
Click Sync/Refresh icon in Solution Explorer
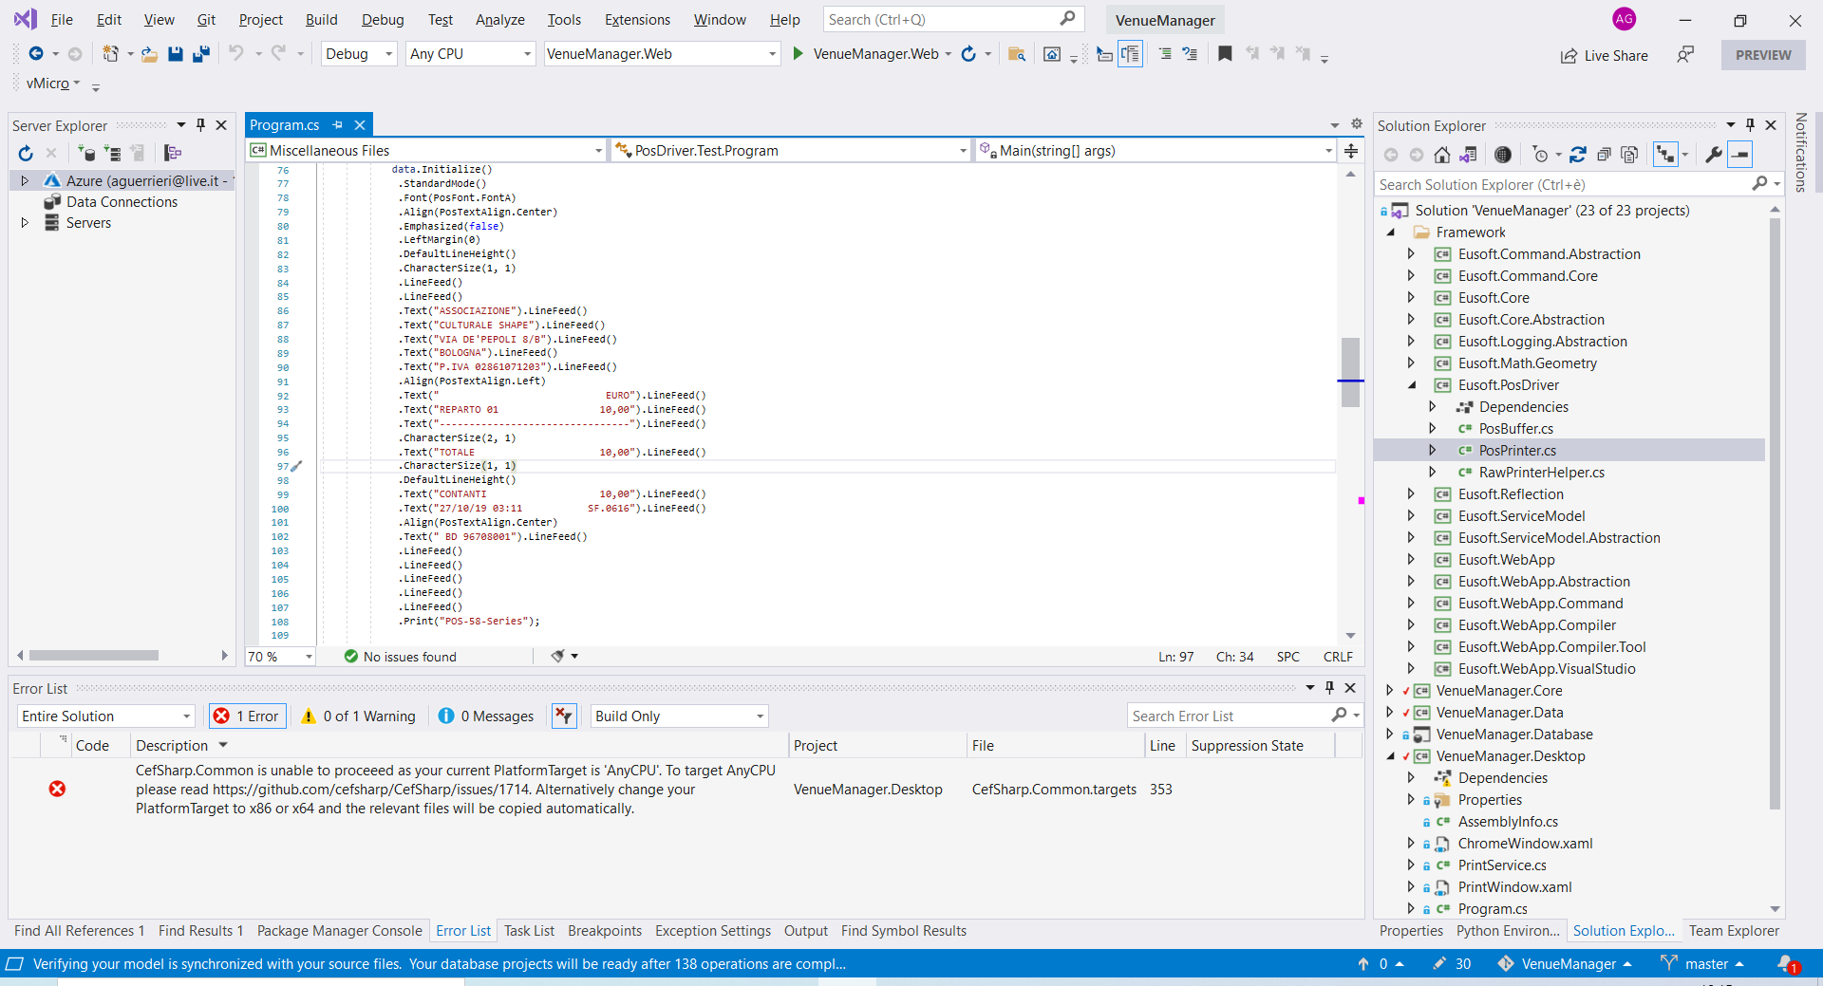click(x=1577, y=155)
